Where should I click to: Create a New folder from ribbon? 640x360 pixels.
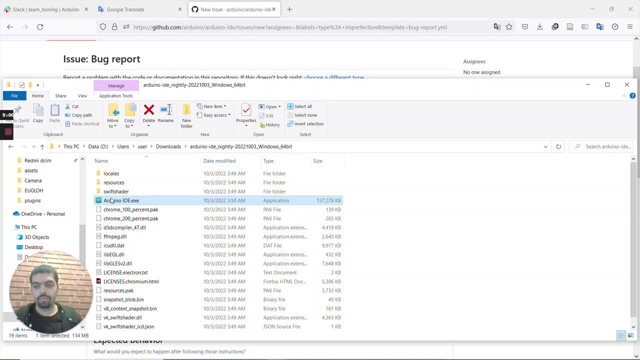186,116
